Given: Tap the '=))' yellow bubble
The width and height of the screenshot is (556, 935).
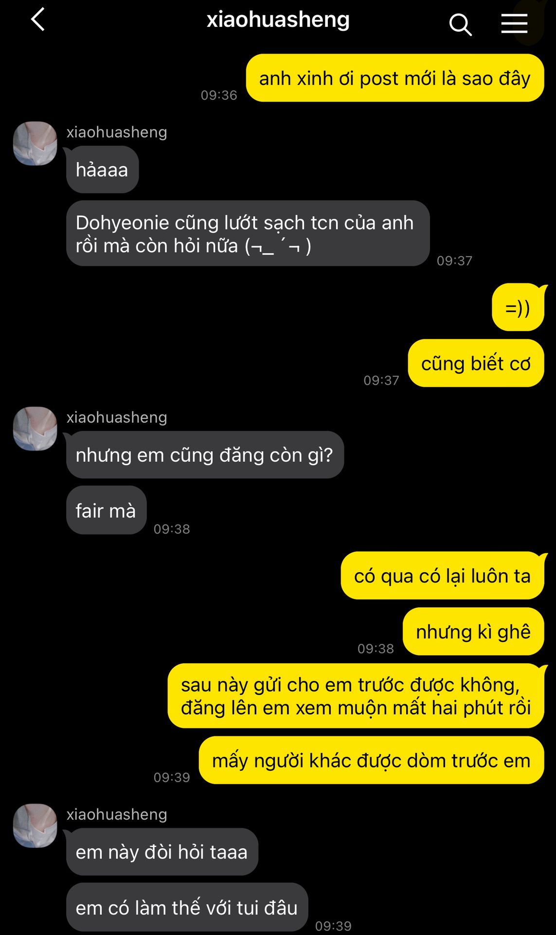Looking at the screenshot, I should [518, 308].
